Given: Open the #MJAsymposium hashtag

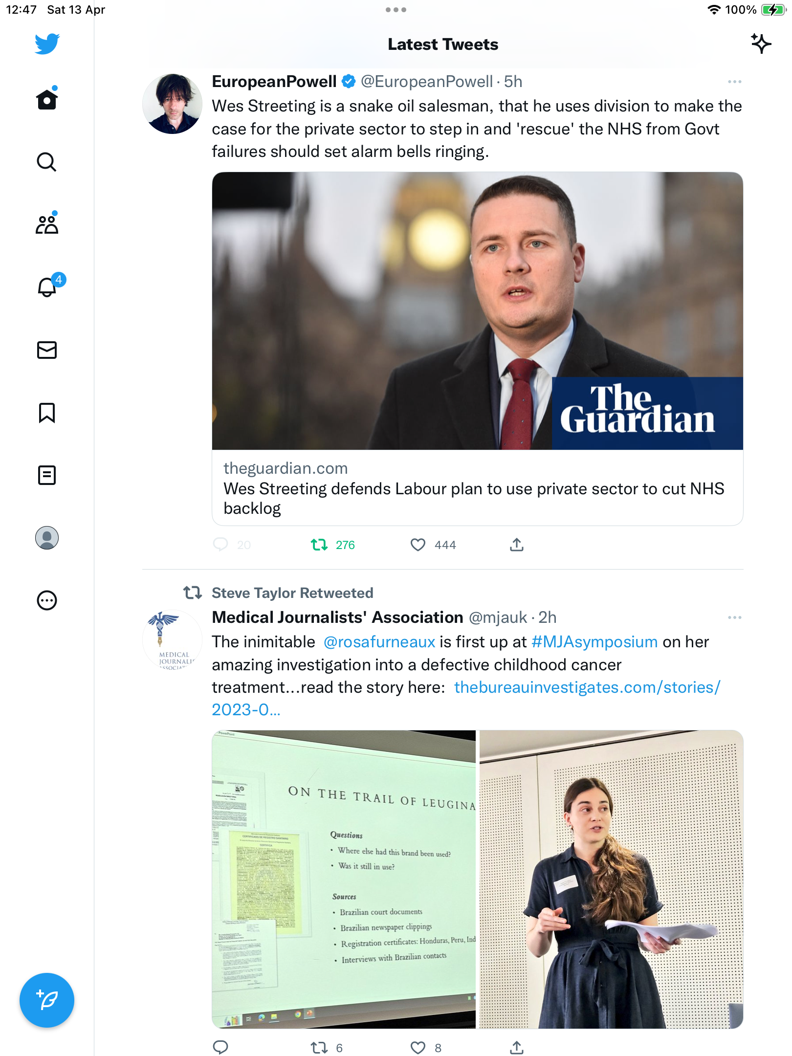Looking at the screenshot, I should click(x=594, y=642).
